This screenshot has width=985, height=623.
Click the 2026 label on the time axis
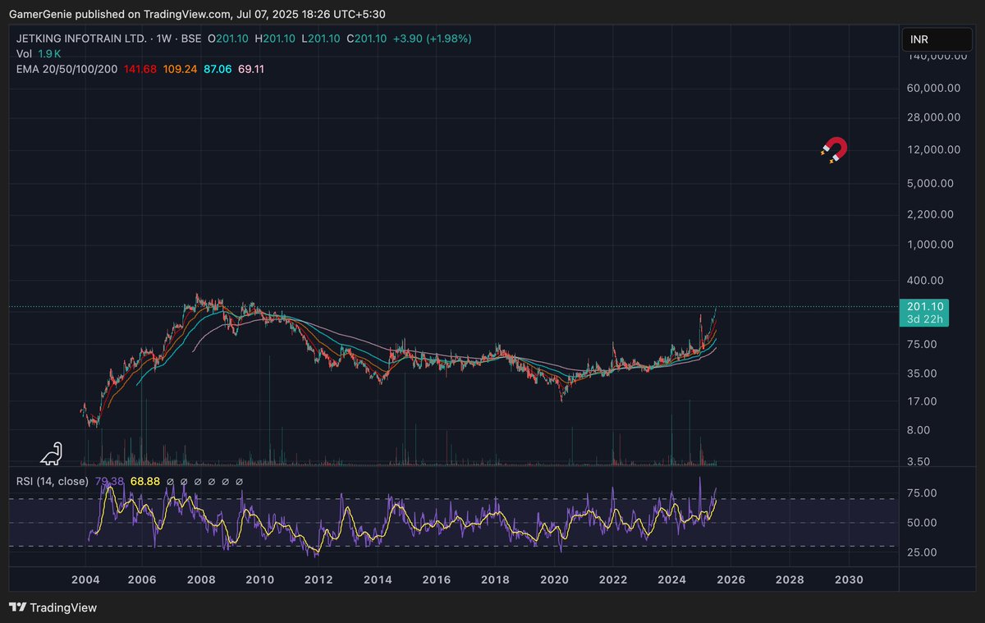point(731,579)
